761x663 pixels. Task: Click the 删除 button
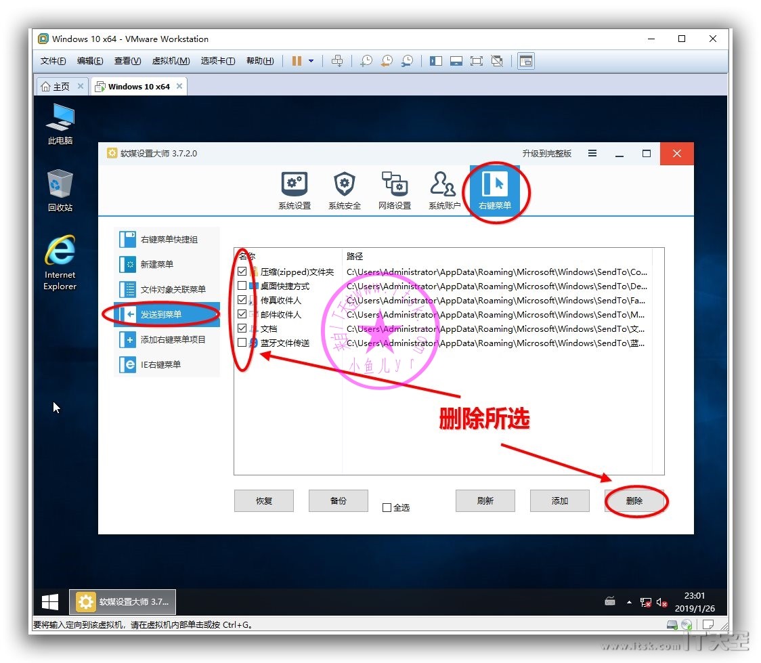(634, 501)
